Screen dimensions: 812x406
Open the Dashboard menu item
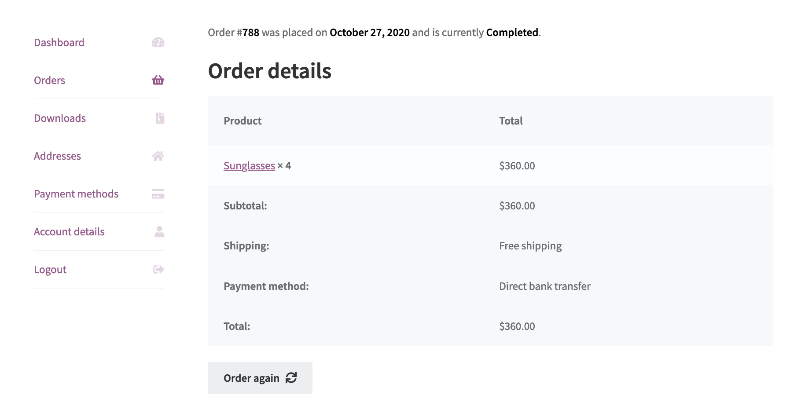(x=59, y=43)
